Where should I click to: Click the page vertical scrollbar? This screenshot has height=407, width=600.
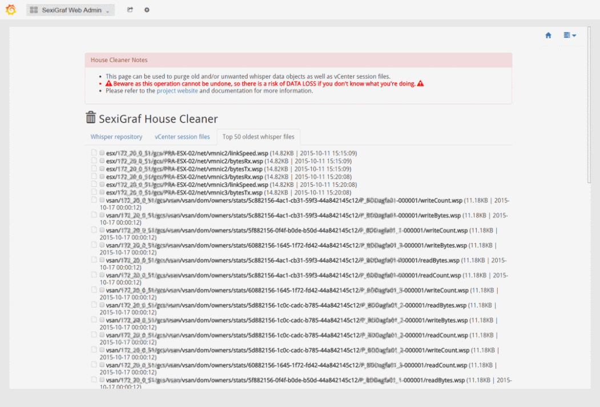click(589, 105)
